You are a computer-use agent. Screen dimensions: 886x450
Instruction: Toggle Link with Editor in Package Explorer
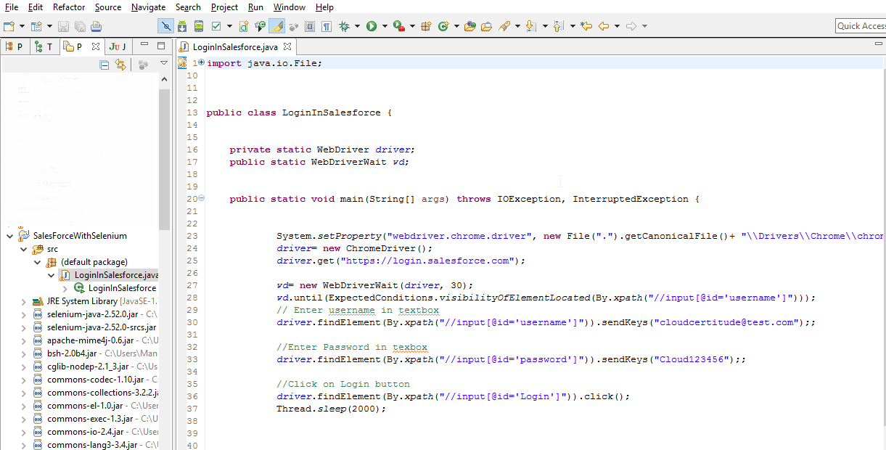(x=120, y=65)
